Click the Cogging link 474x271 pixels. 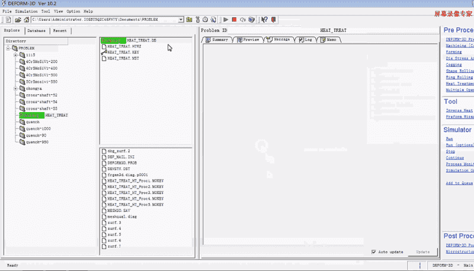click(454, 65)
